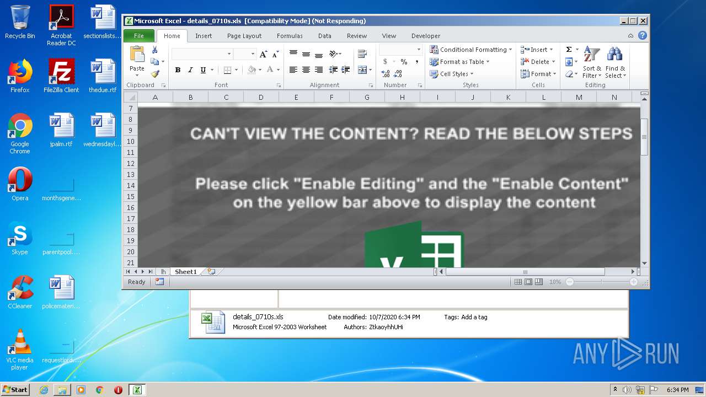Click the Wrap Text icon
This screenshot has height=397, width=706.
(x=362, y=54)
